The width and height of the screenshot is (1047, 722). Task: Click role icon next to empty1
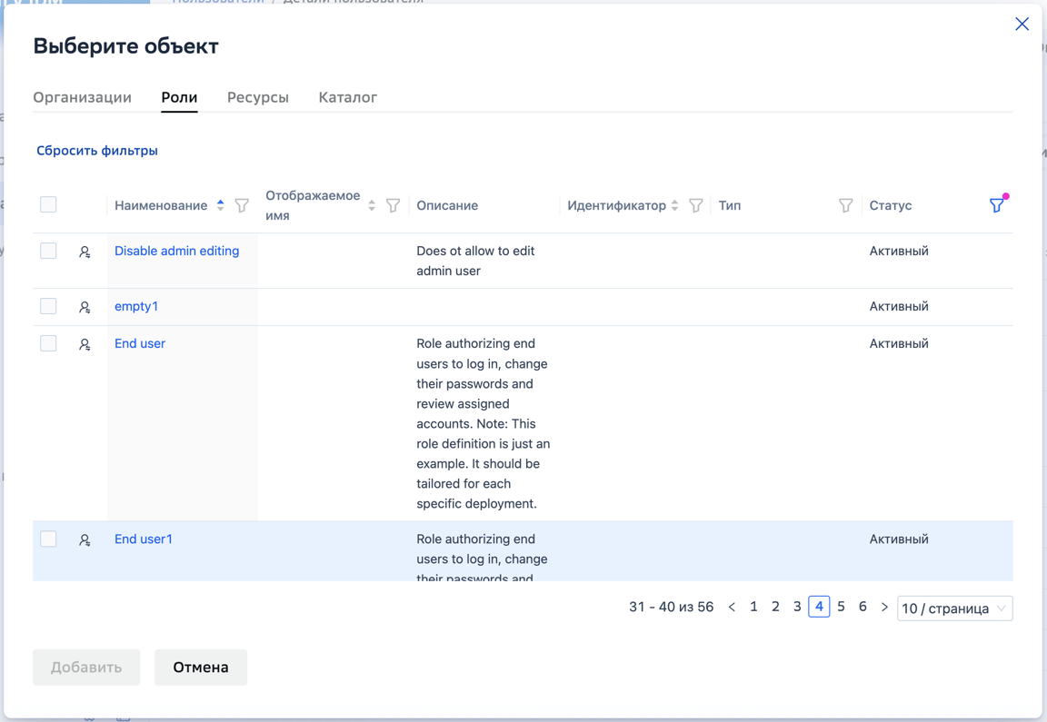(85, 307)
